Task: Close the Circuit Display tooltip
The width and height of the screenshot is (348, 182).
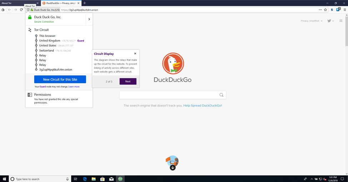Action: click(x=135, y=54)
